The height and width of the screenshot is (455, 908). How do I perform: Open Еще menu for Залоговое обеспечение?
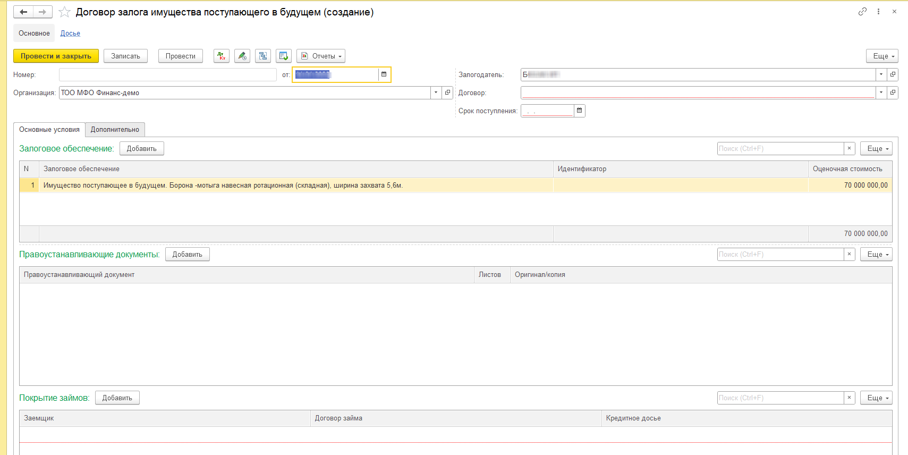point(876,148)
